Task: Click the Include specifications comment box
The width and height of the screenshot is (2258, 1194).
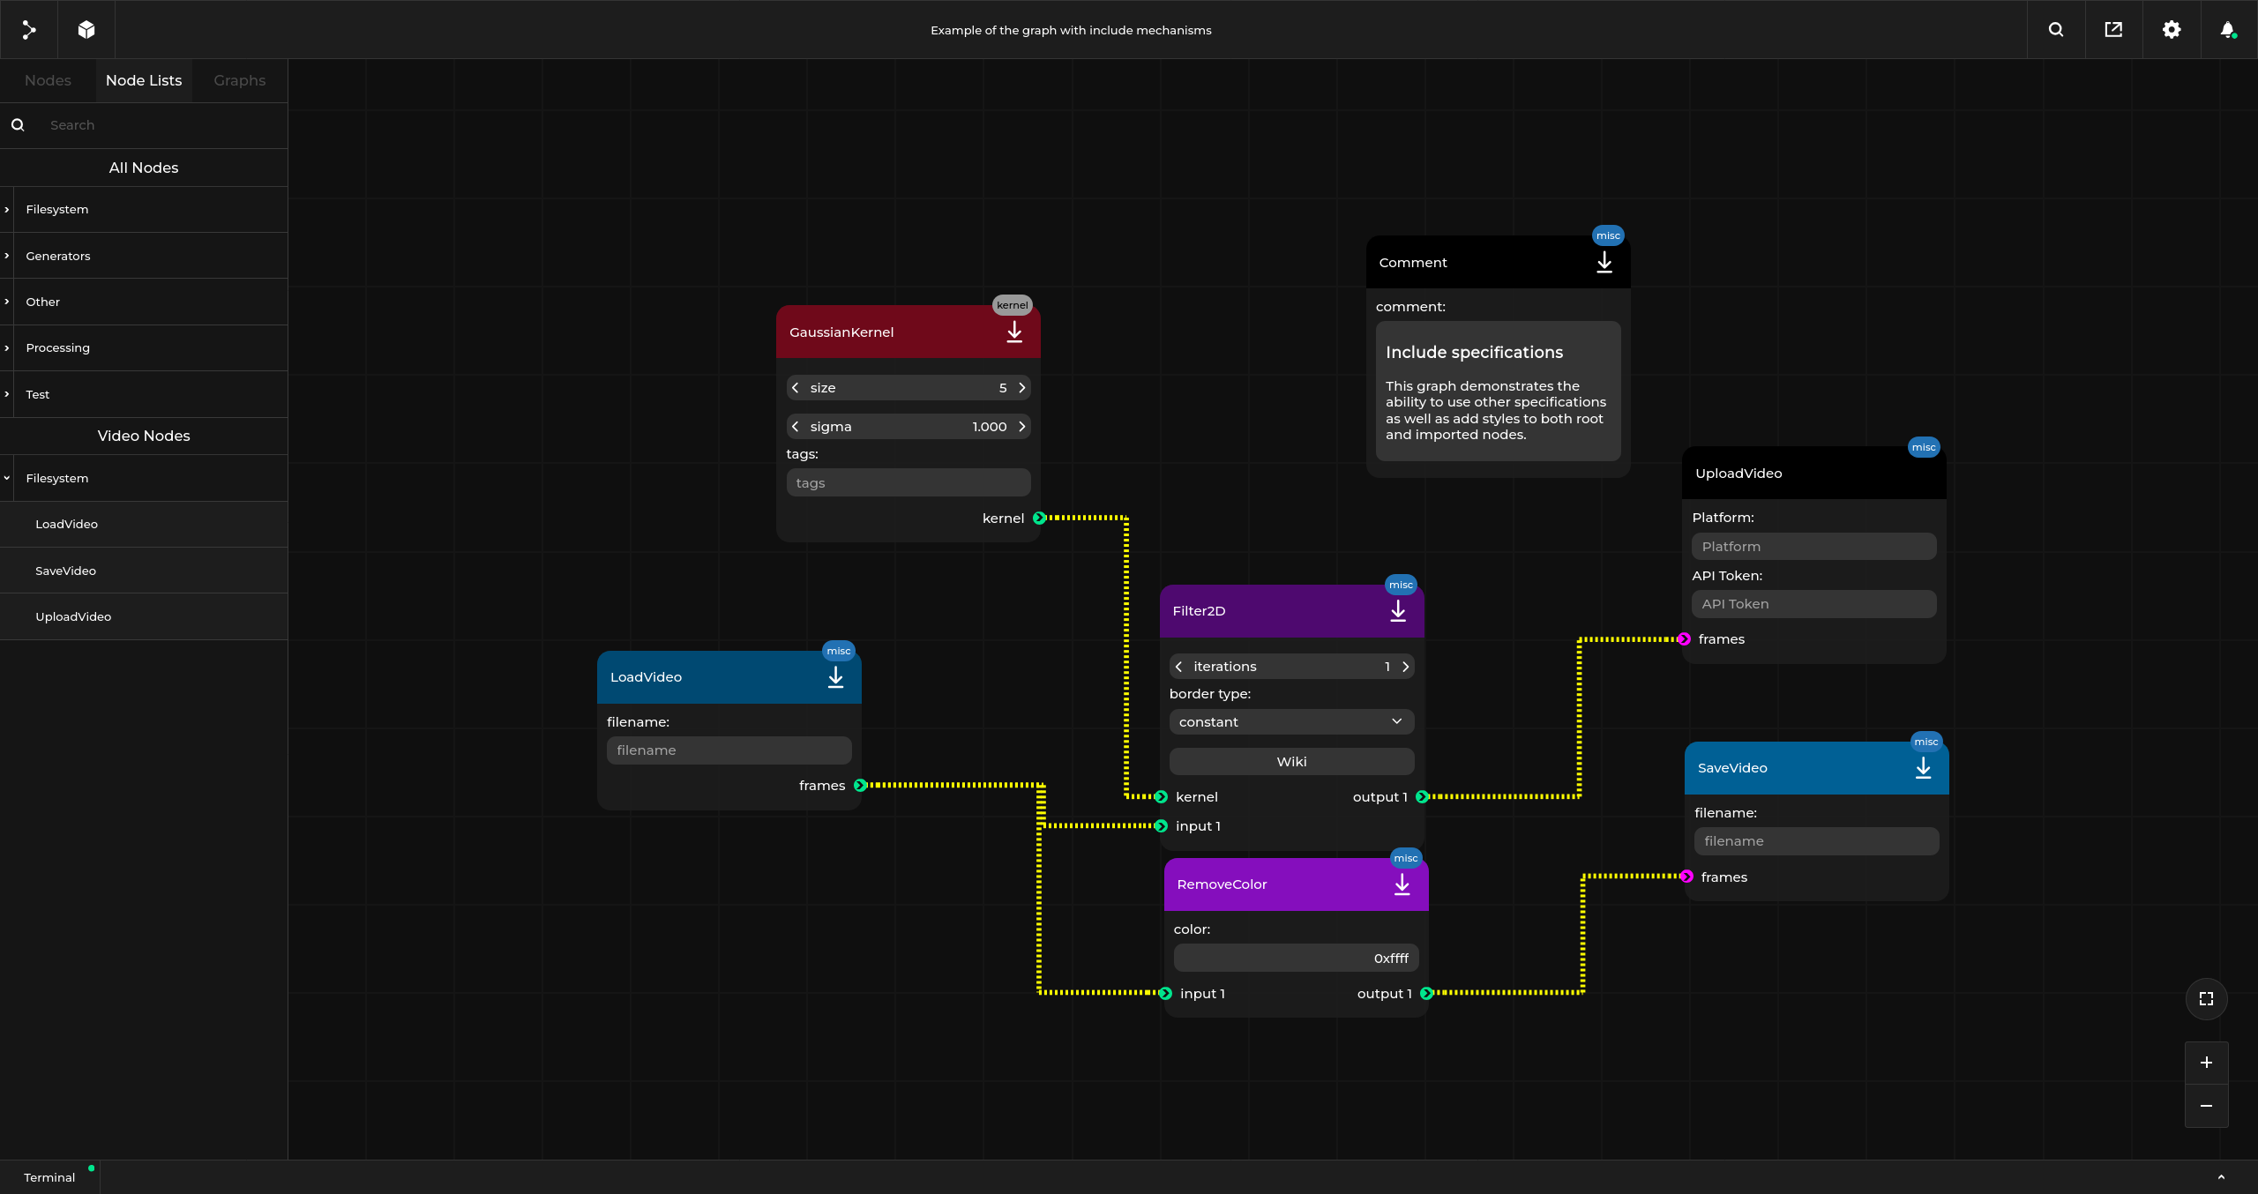Action: click(x=1498, y=391)
